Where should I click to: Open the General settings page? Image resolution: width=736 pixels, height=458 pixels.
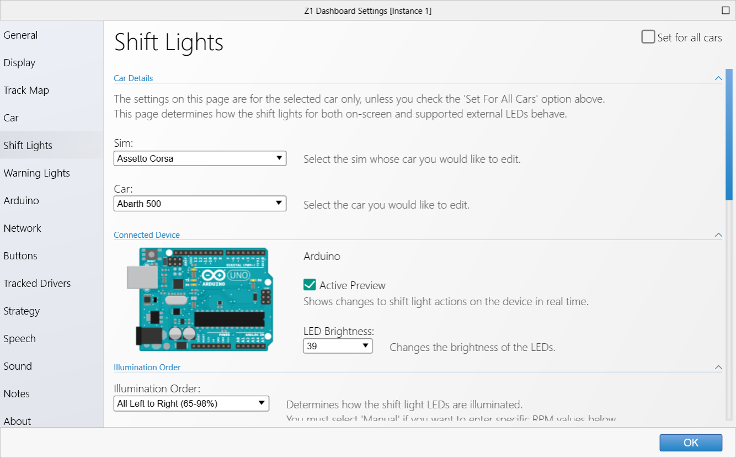[x=21, y=35]
